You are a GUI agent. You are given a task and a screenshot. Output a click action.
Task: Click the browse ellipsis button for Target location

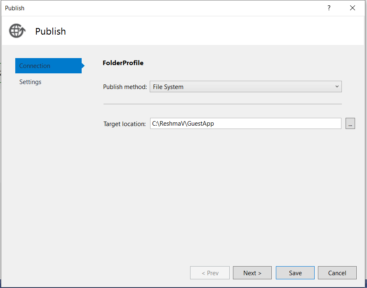[x=350, y=123]
